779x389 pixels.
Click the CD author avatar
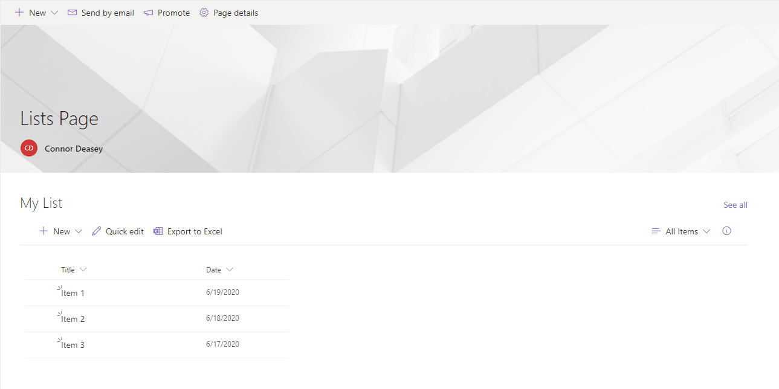[29, 148]
